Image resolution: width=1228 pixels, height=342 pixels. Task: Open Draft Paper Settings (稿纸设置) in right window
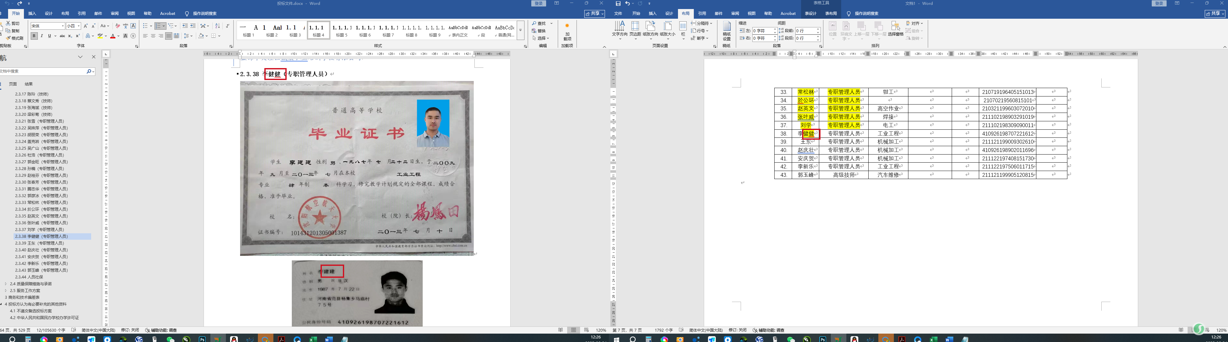(726, 31)
